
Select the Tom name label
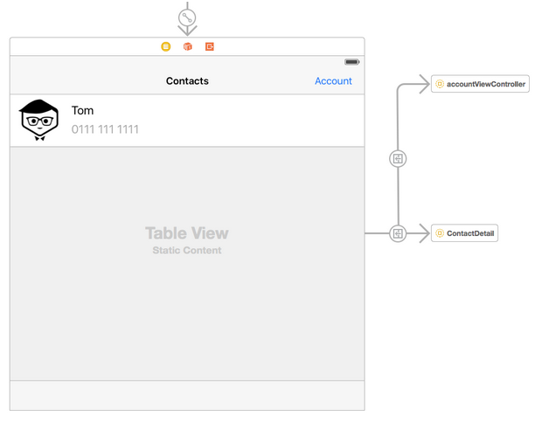pyautogui.click(x=83, y=111)
